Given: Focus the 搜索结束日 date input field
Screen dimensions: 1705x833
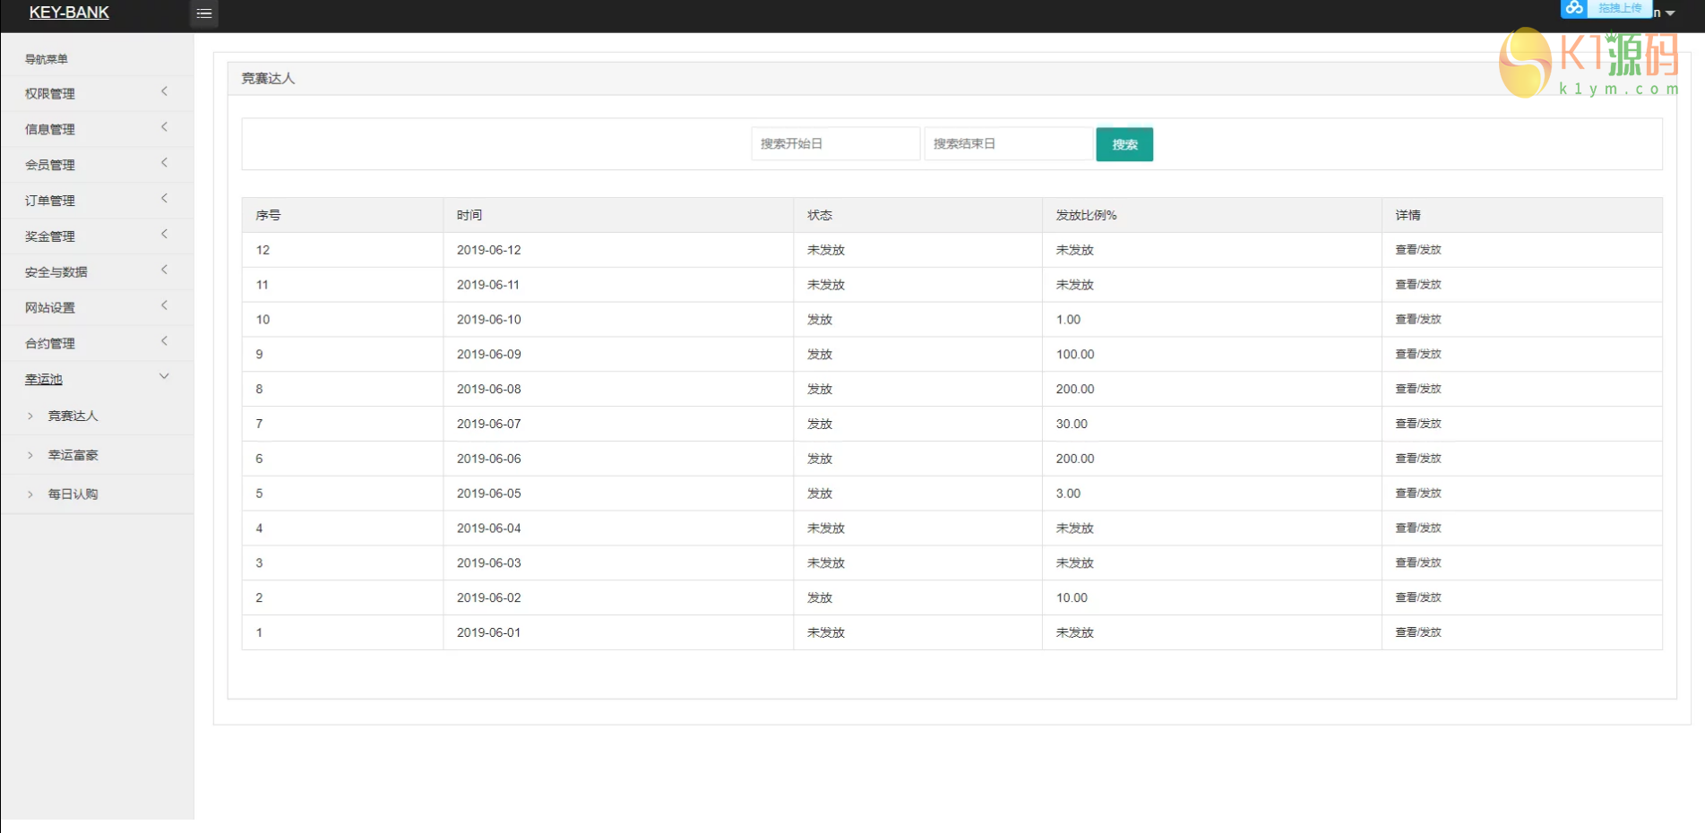Looking at the screenshot, I should 1007,144.
